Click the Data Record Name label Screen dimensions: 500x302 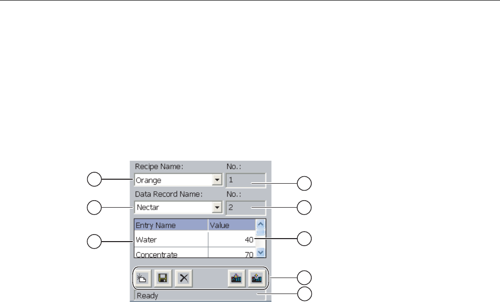(x=169, y=194)
